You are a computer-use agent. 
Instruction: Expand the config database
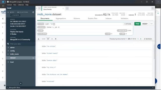(x=8, y=51)
